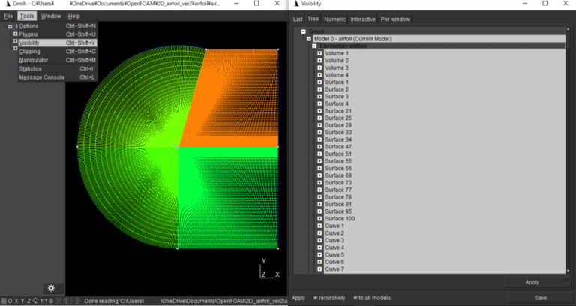Screen dimensions: 576x306
Task: Open Statistics from the Tools menu
Action: pyautogui.click(x=31, y=68)
